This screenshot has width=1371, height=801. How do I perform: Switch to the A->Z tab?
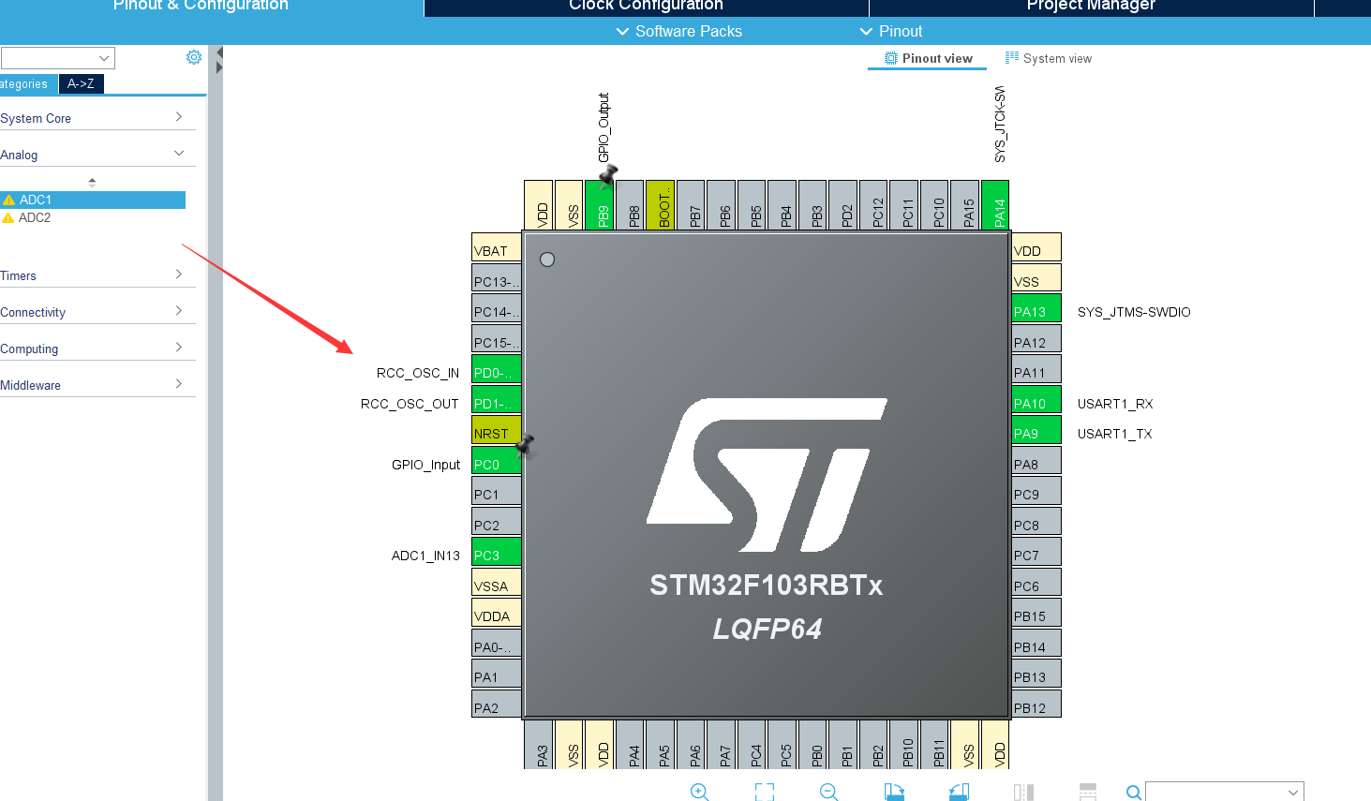coord(81,84)
